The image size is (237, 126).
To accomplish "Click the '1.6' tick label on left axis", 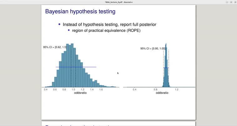I will [x=101, y=90].
